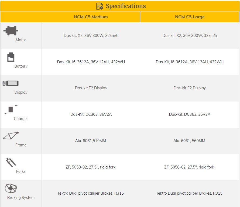Screen dimensions: 240x207
Task: Click the Specifications heading text
Action: tap(126, 6)
